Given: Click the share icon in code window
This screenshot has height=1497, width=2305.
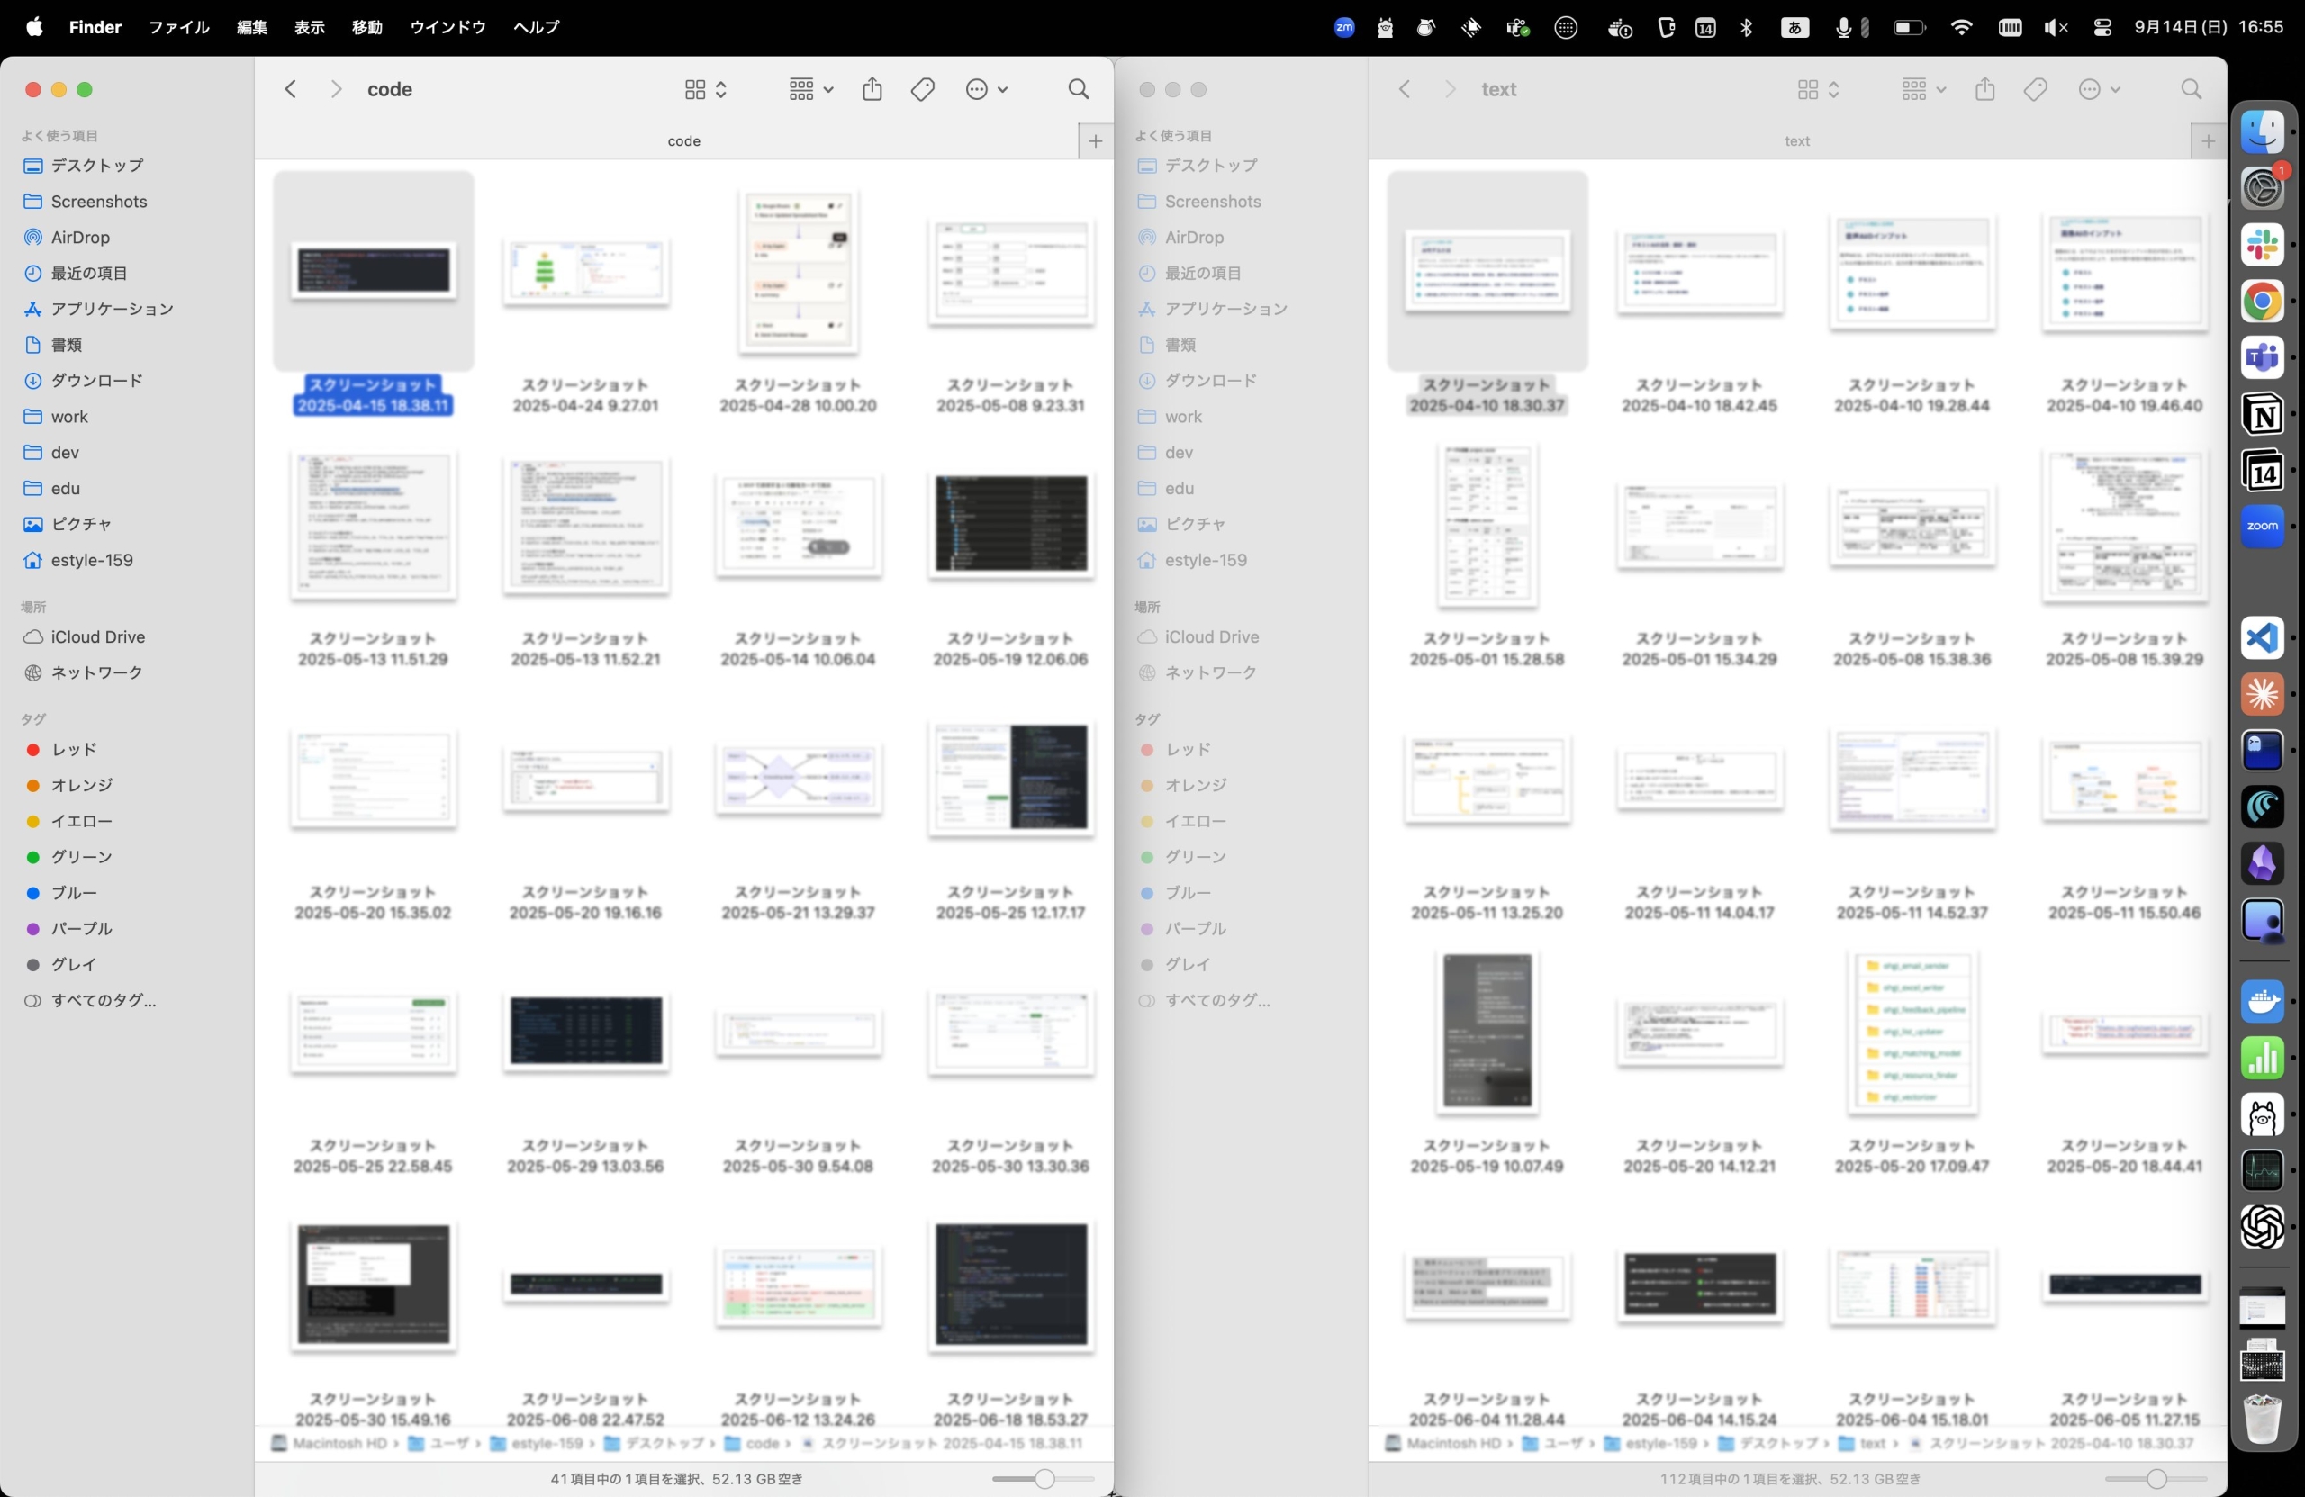Looking at the screenshot, I should click(x=872, y=89).
